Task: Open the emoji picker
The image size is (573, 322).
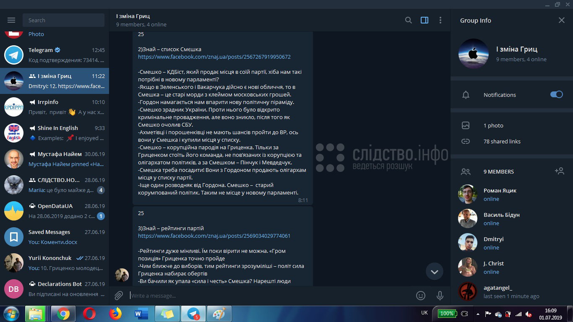Action: (x=421, y=296)
